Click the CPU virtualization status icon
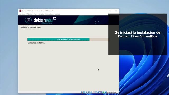This screenshot has width=169, height=95. 101,92
